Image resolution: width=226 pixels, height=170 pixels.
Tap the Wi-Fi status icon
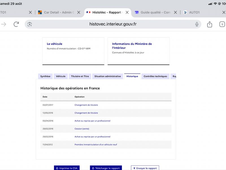pos(215,4)
